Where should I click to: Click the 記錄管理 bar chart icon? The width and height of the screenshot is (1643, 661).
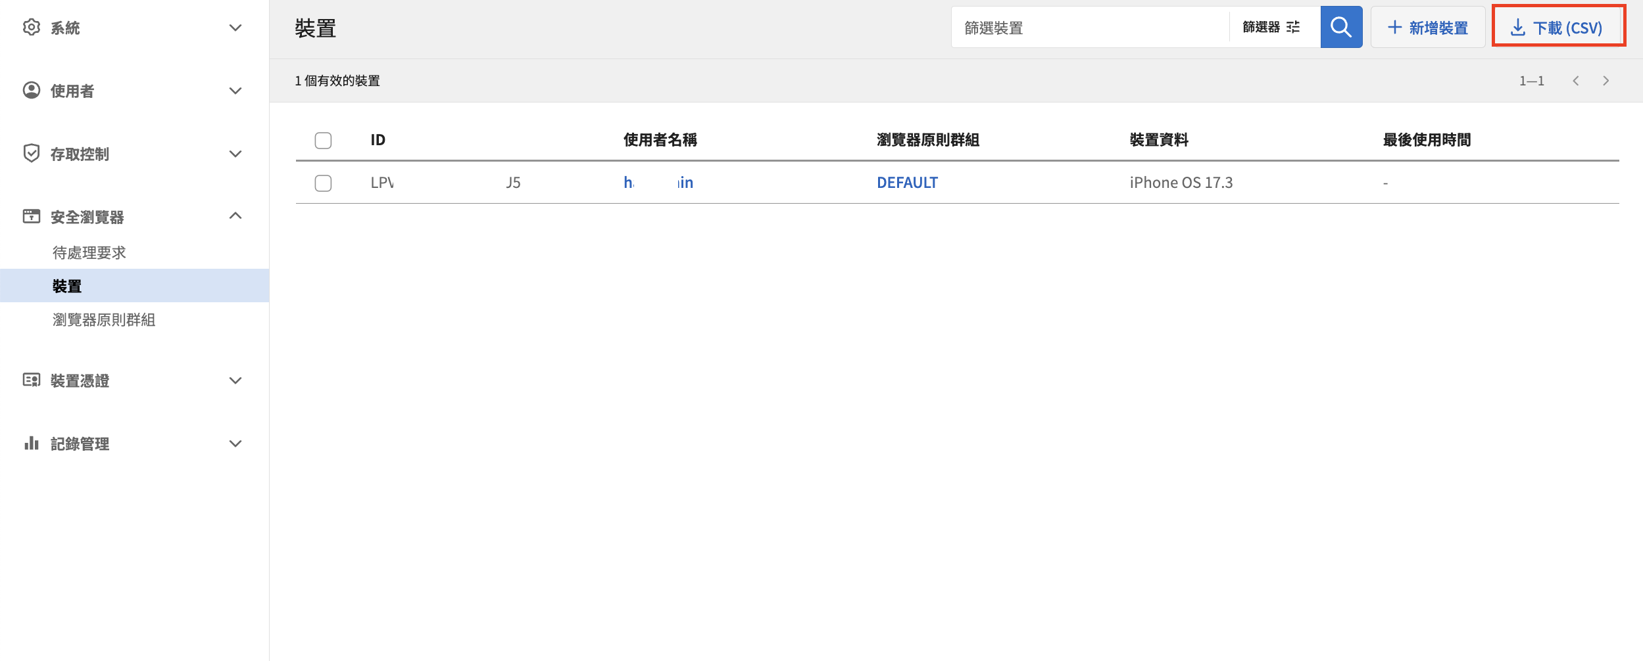pos(31,443)
